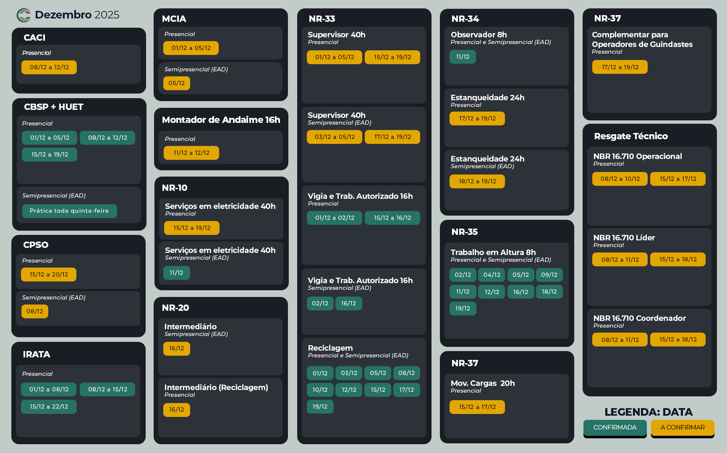
Task: Pick NR-33 Reciclagem date 19/12
Action: coord(320,406)
